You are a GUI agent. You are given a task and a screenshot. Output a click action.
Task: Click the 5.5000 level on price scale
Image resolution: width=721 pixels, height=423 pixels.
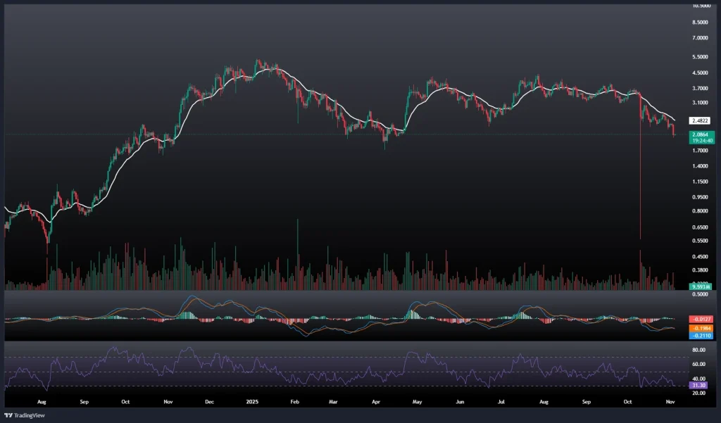(x=701, y=56)
